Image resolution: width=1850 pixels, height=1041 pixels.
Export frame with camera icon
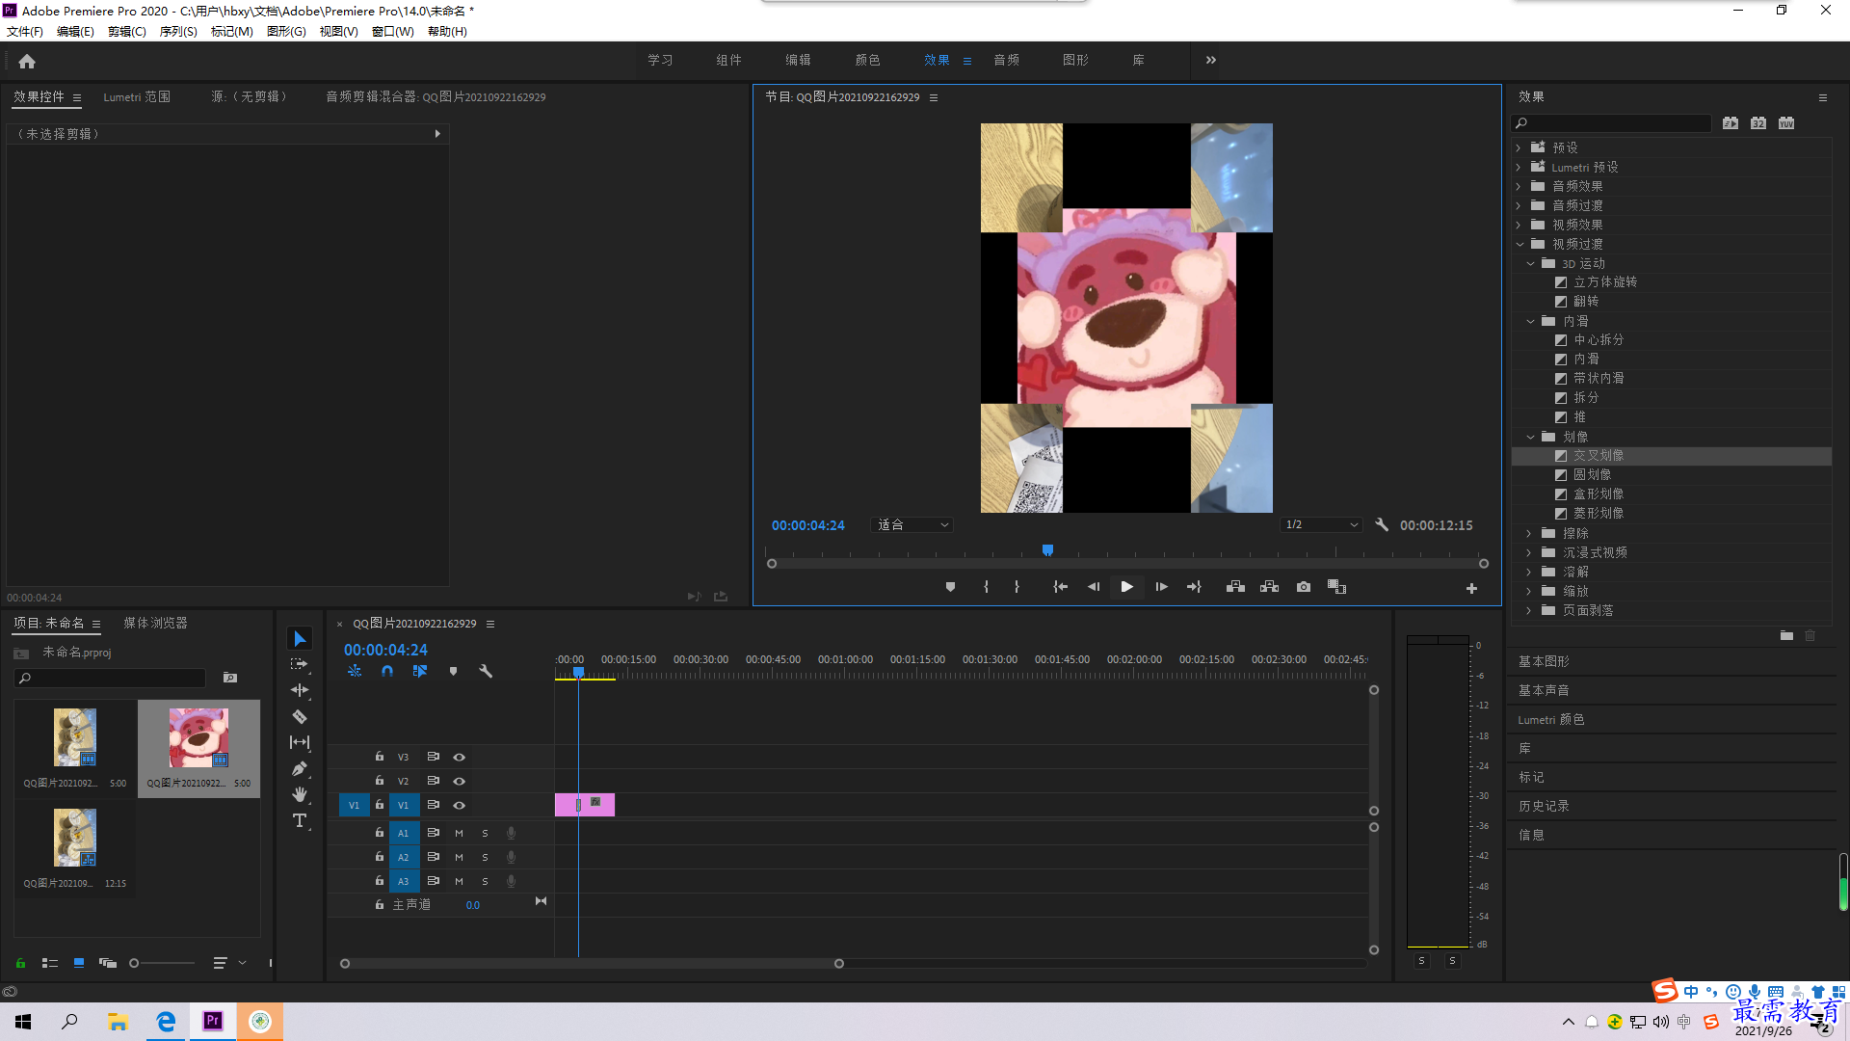click(x=1304, y=587)
